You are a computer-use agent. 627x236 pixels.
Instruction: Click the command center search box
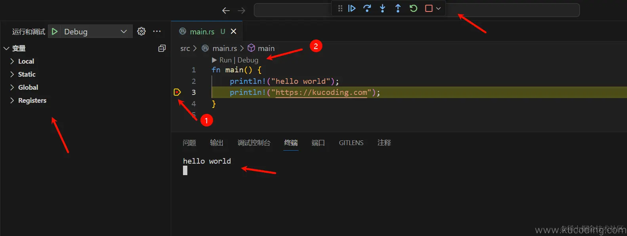click(417, 10)
